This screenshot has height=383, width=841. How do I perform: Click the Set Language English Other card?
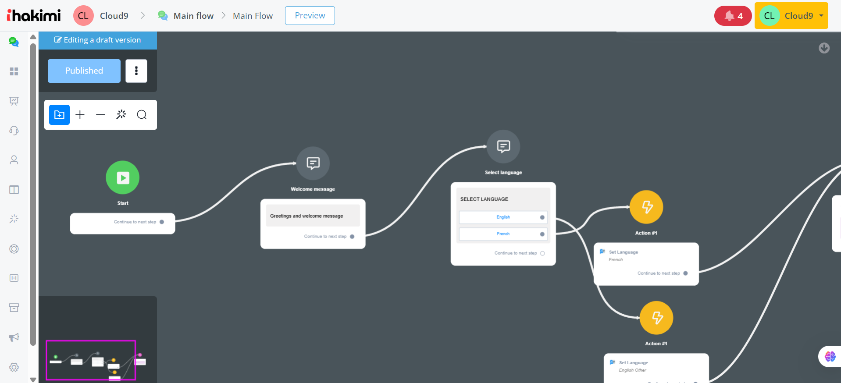point(656,368)
